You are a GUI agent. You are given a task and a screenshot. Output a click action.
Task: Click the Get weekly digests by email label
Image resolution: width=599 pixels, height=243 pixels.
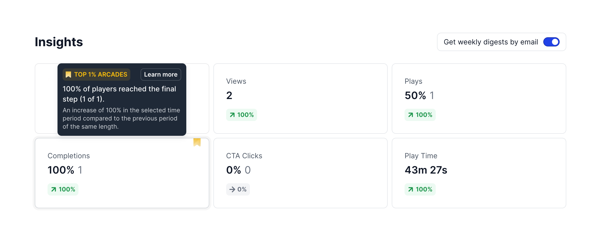pos(491,42)
